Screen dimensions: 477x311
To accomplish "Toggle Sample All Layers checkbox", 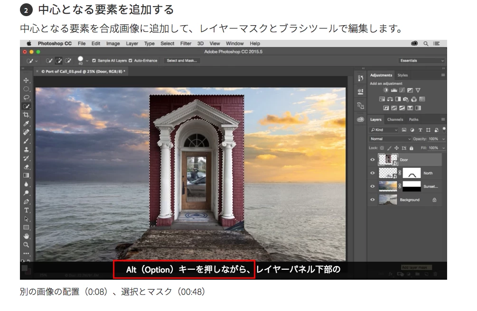I will pos(94,61).
